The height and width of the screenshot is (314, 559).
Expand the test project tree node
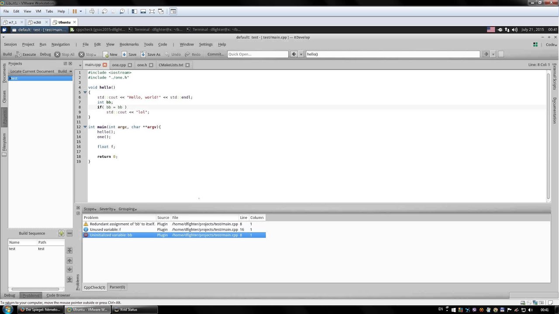click(10, 78)
